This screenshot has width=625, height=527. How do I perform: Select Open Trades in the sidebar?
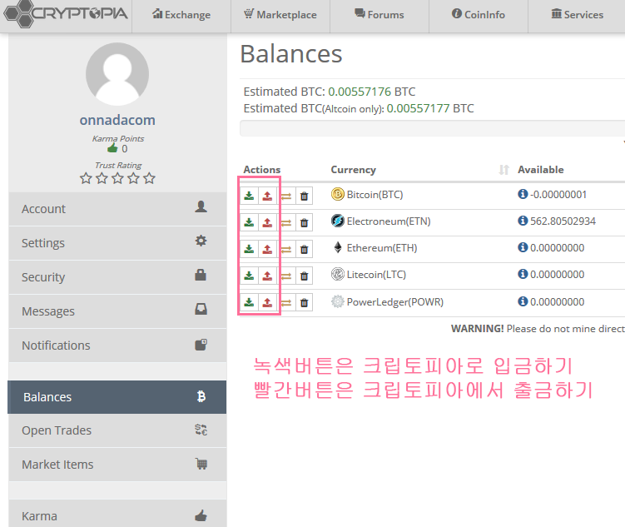(x=117, y=430)
